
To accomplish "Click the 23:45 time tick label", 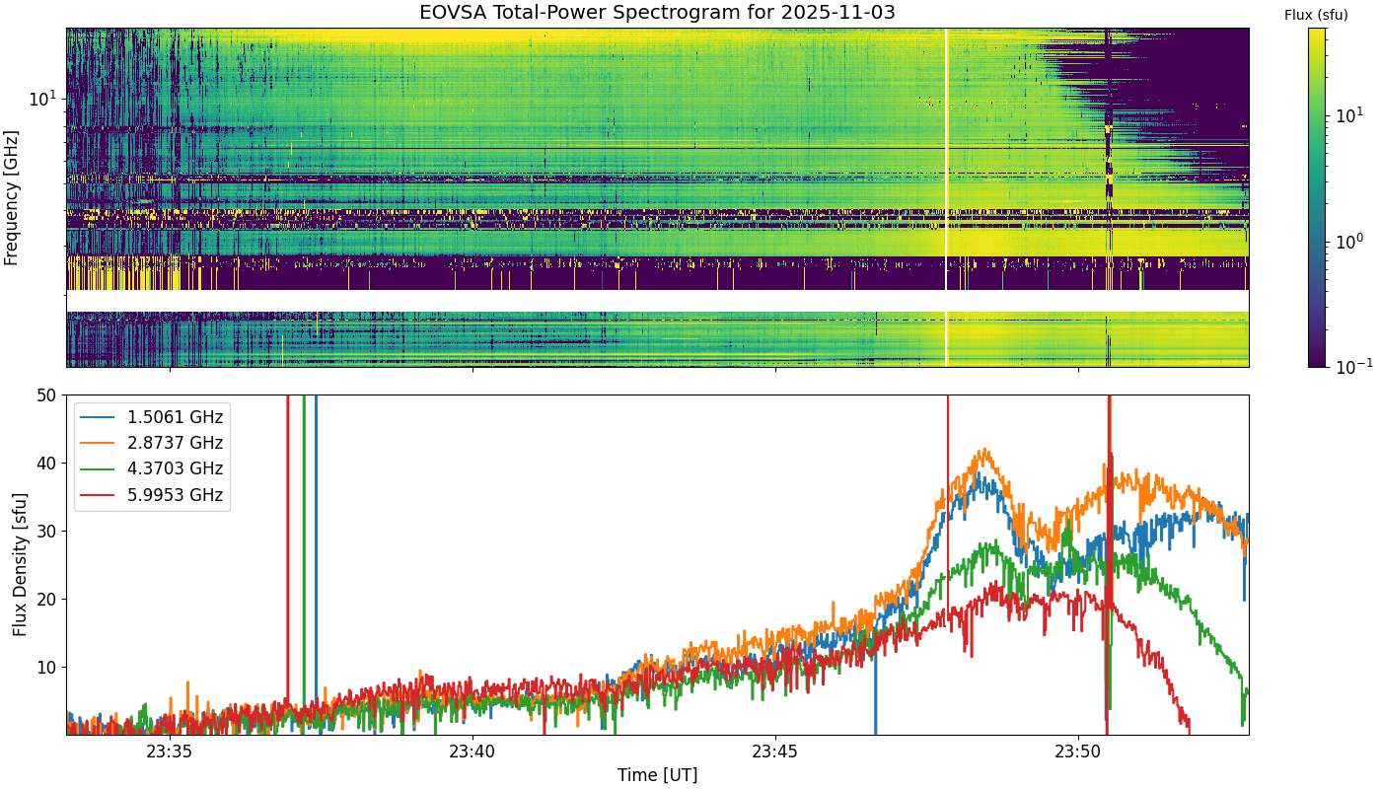I will coord(775,751).
